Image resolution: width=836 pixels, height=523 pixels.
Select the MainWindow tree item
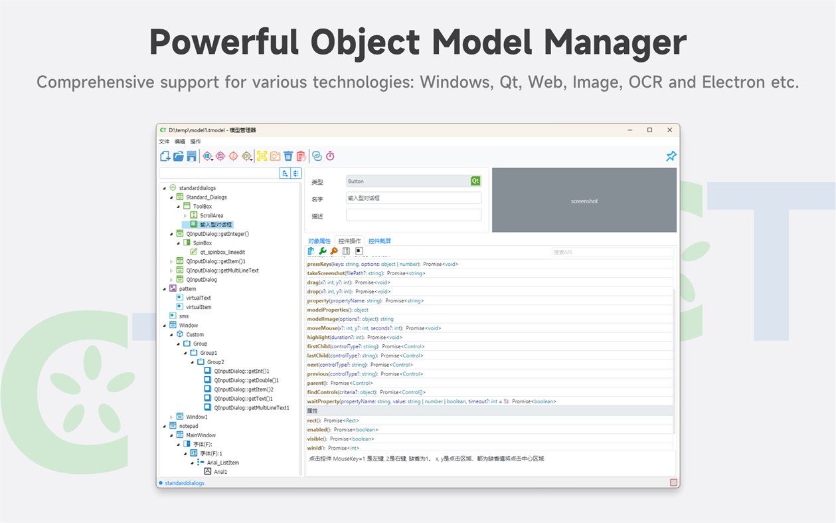pos(201,435)
